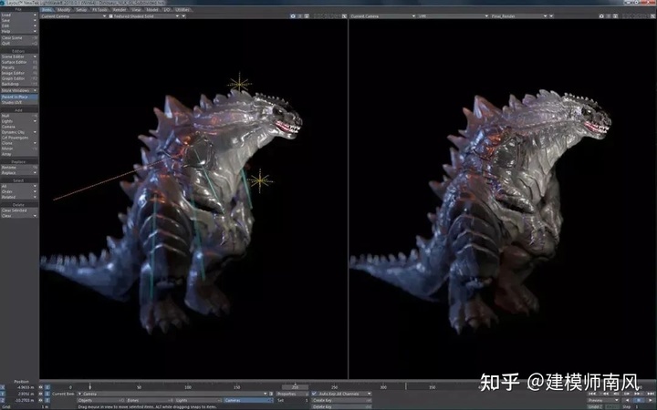Viewport: 657px width, 410px height.
Task: Click frame 100 on the timeline
Action: (x=188, y=387)
